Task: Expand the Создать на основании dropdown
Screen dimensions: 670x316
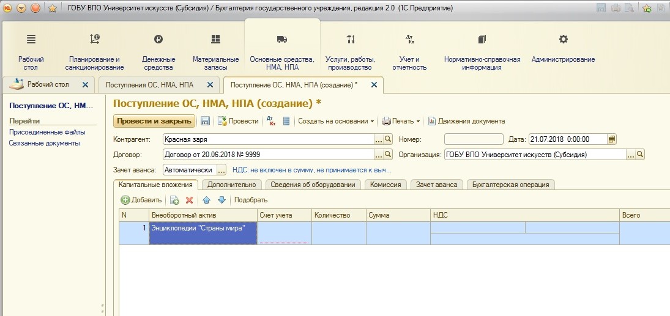Action: (336, 121)
